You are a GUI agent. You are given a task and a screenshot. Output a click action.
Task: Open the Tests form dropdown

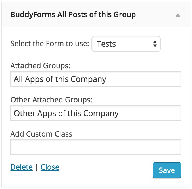126,44
